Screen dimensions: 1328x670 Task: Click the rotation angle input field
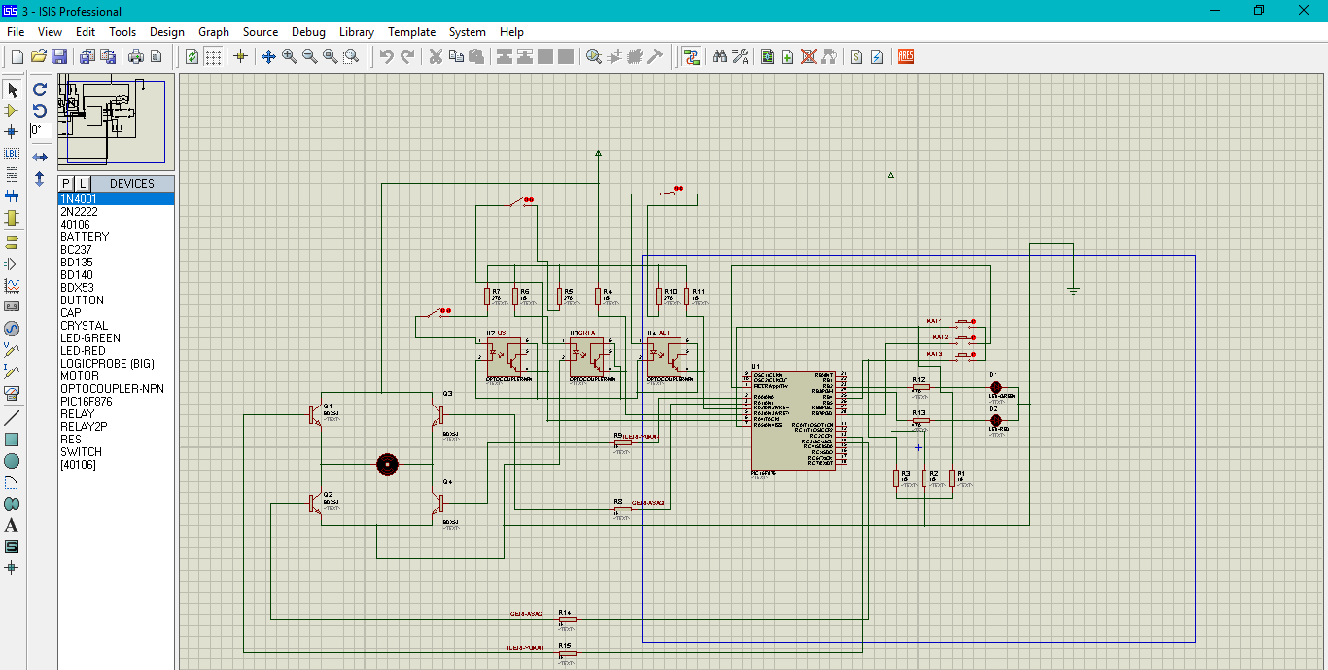[x=41, y=130]
